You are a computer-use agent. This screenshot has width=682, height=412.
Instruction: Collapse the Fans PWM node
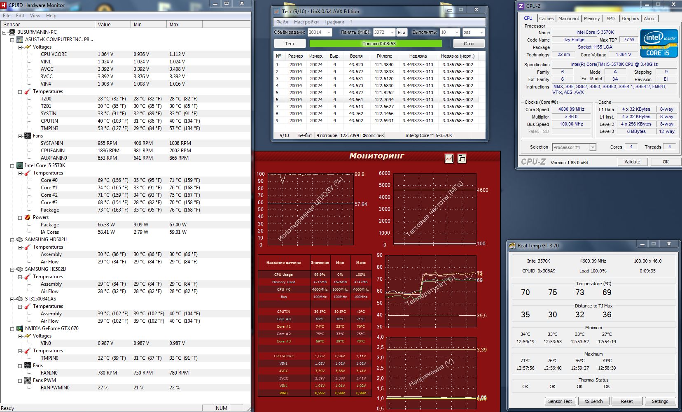(20, 380)
